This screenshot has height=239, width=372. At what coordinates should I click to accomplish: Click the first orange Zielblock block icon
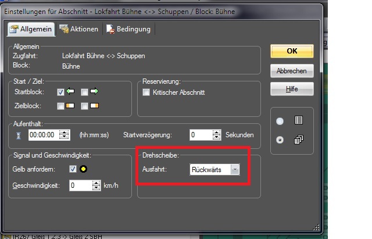[x=71, y=105]
